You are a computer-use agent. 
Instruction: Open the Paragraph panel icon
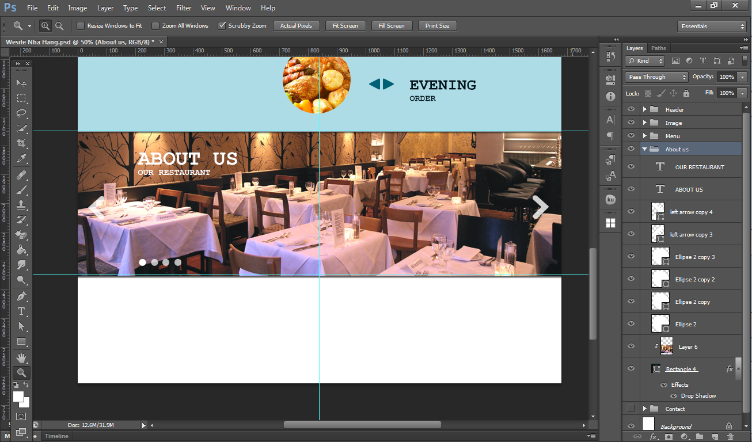(610, 136)
